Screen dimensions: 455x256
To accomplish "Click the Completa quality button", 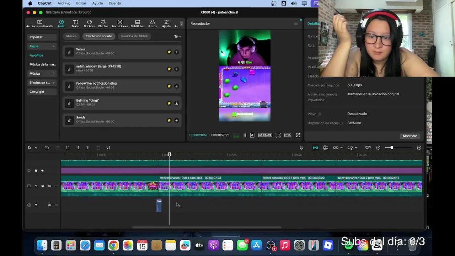I will point(265,135).
